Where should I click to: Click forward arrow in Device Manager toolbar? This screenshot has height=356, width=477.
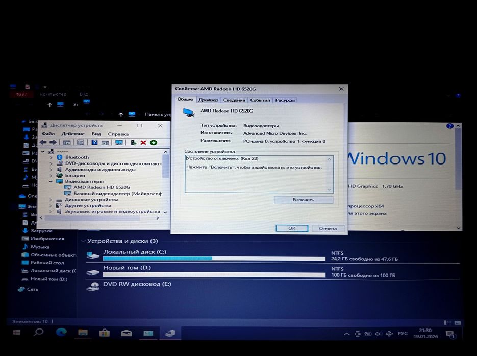53,142
